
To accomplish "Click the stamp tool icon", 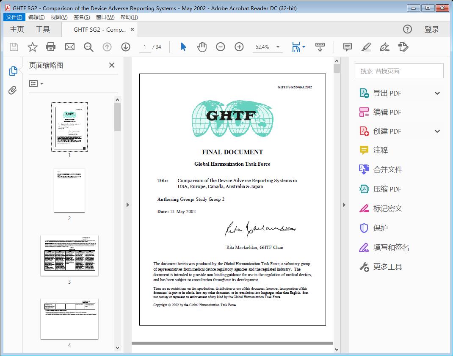I will 403,47.
